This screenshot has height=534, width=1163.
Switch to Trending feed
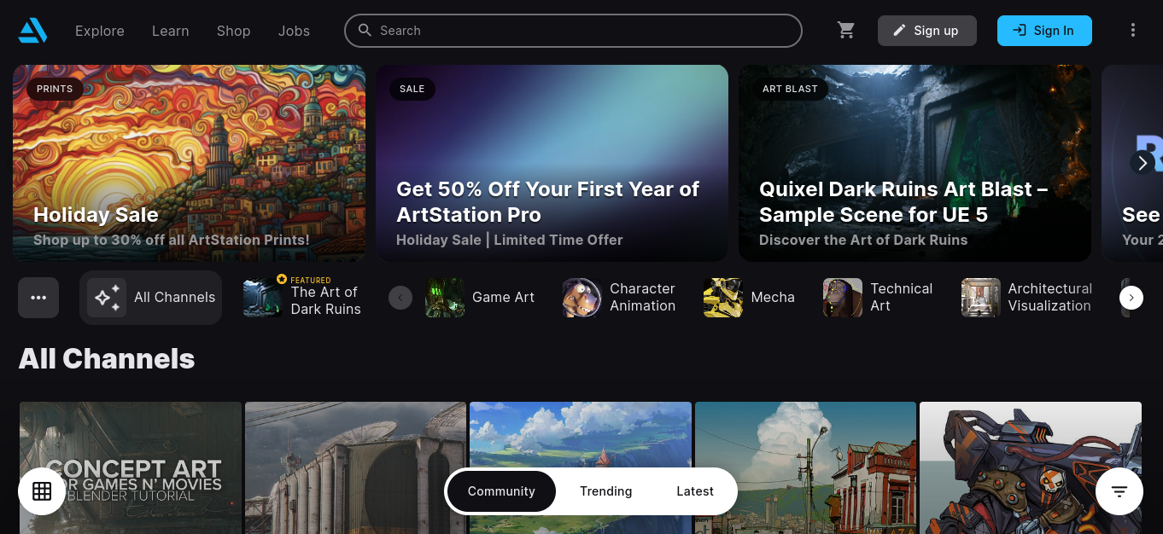[606, 491]
